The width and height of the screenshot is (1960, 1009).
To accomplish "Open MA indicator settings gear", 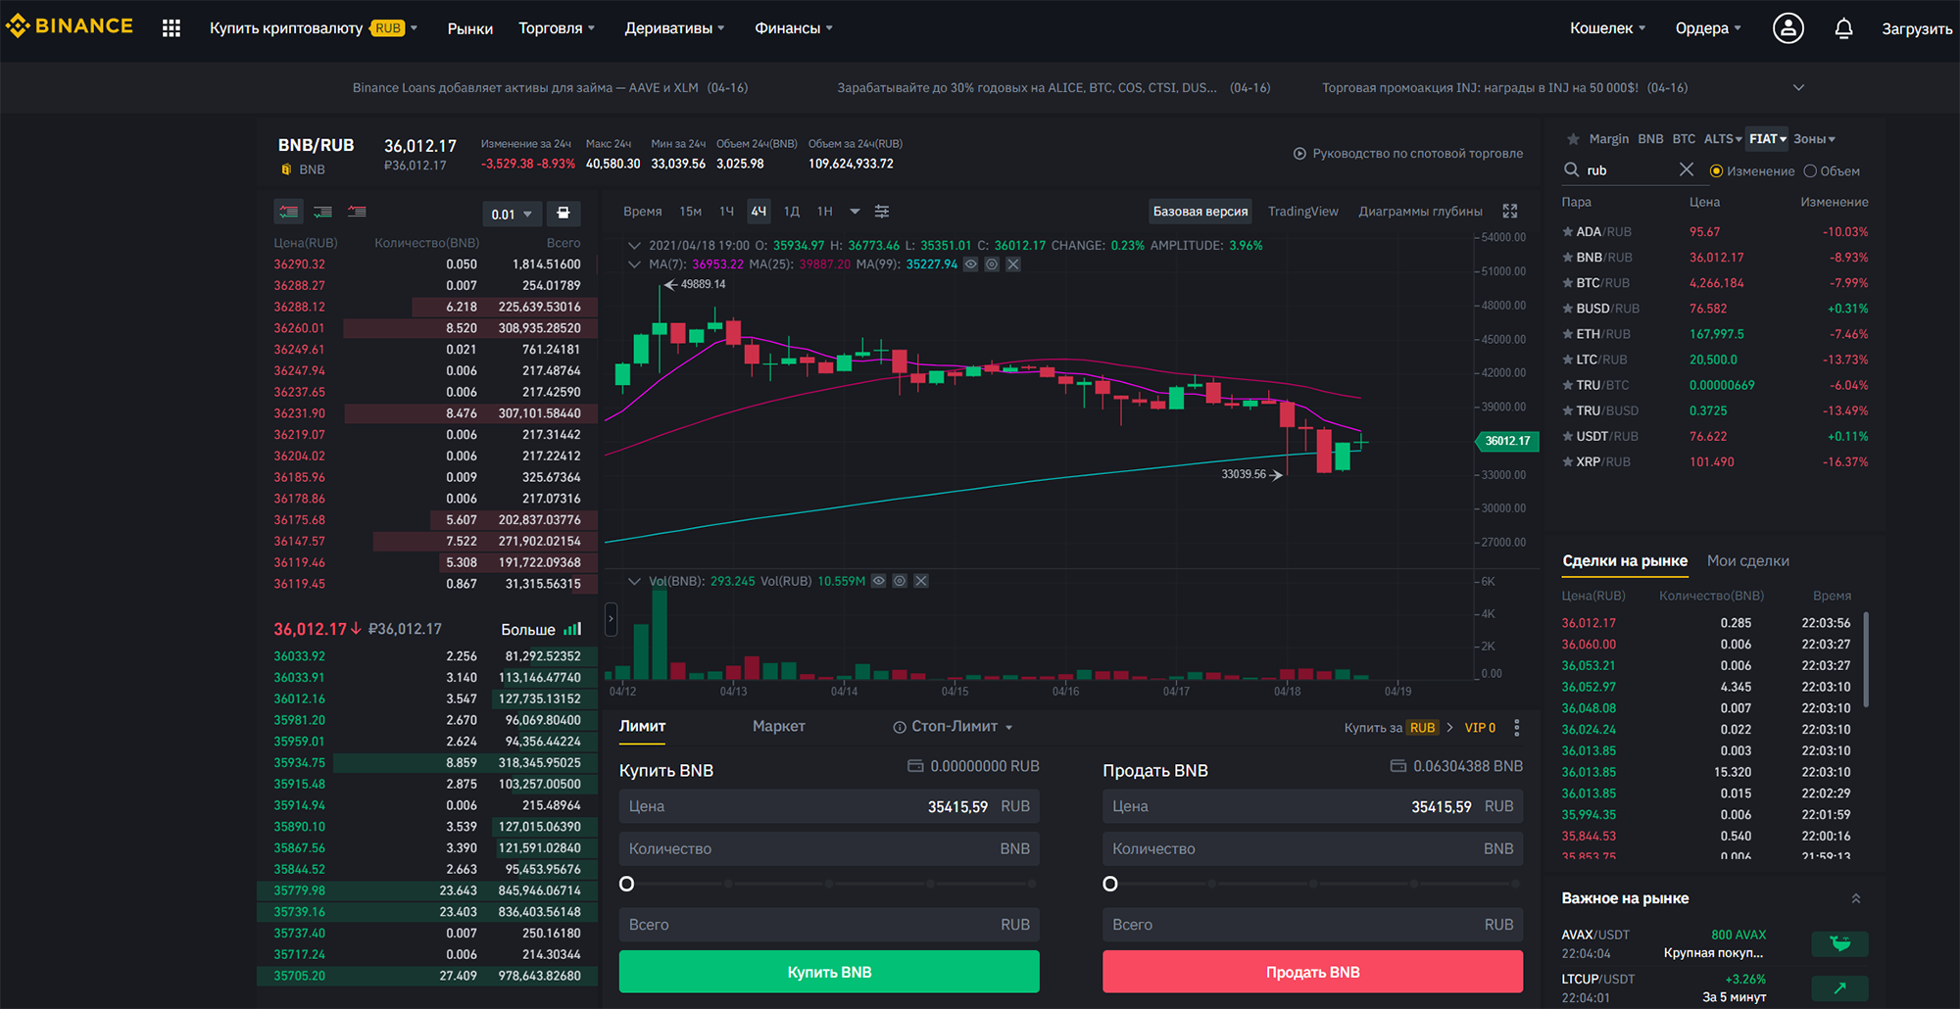I will point(992,264).
